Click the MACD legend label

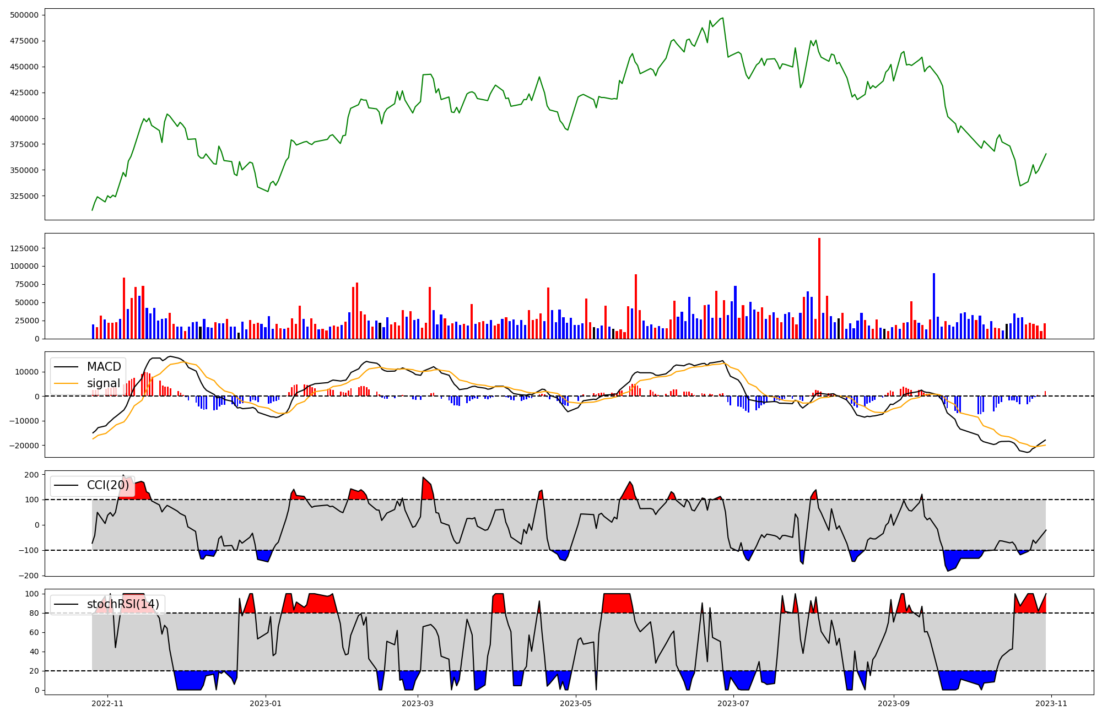pos(104,367)
